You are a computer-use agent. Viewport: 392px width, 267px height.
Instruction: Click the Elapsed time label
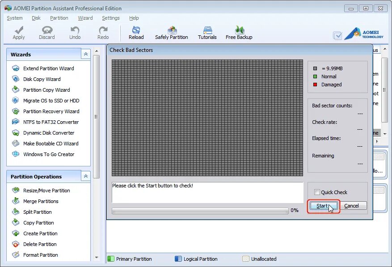pos(326,138)
